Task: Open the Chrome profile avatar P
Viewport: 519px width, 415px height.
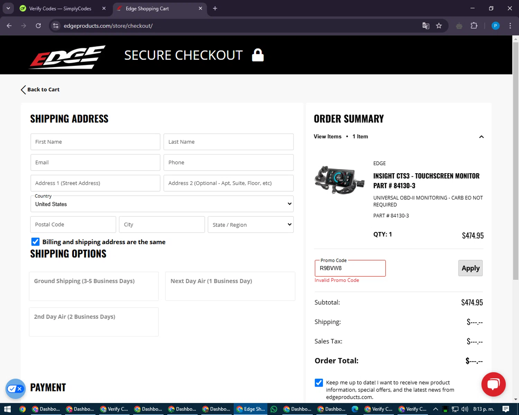Action: [x=495, y=26]
